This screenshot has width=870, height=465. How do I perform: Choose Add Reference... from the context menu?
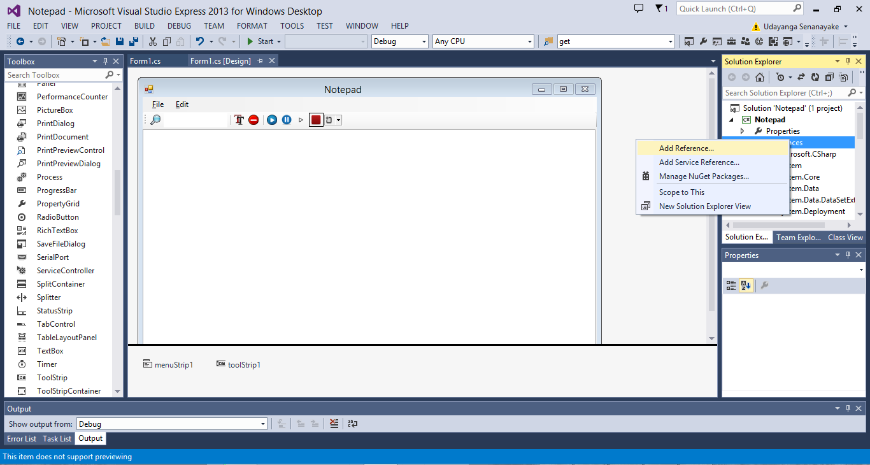click(x=713, y=148)
